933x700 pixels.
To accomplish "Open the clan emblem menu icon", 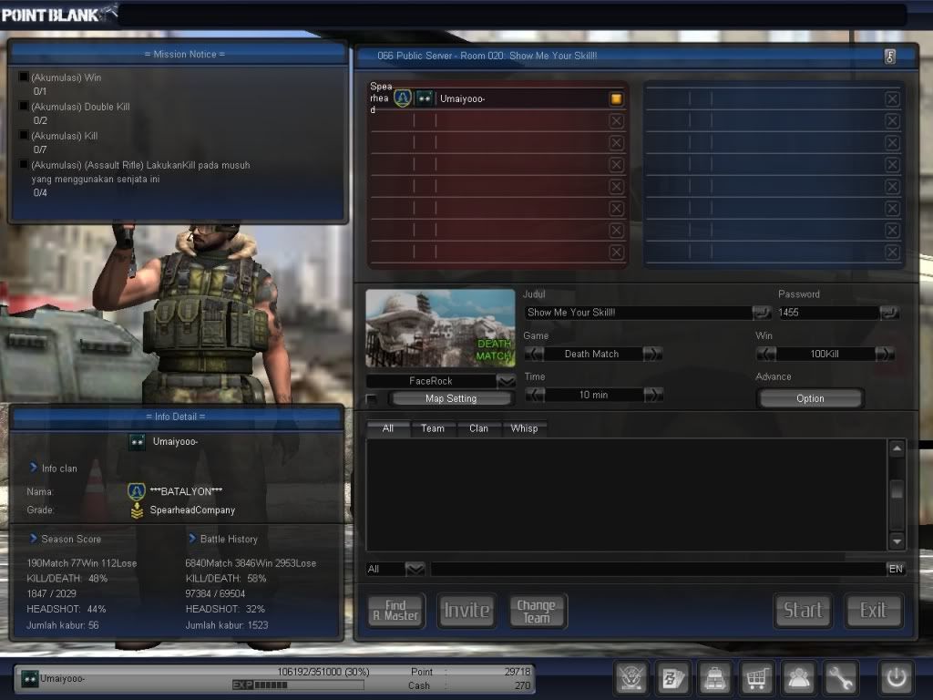I will (x=631, y=677).
